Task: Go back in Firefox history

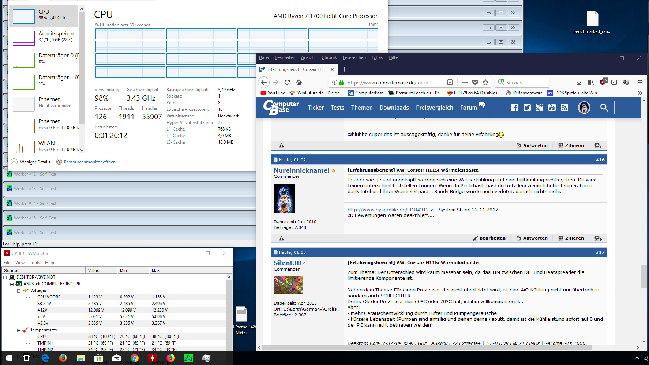Action: point(264,82)
